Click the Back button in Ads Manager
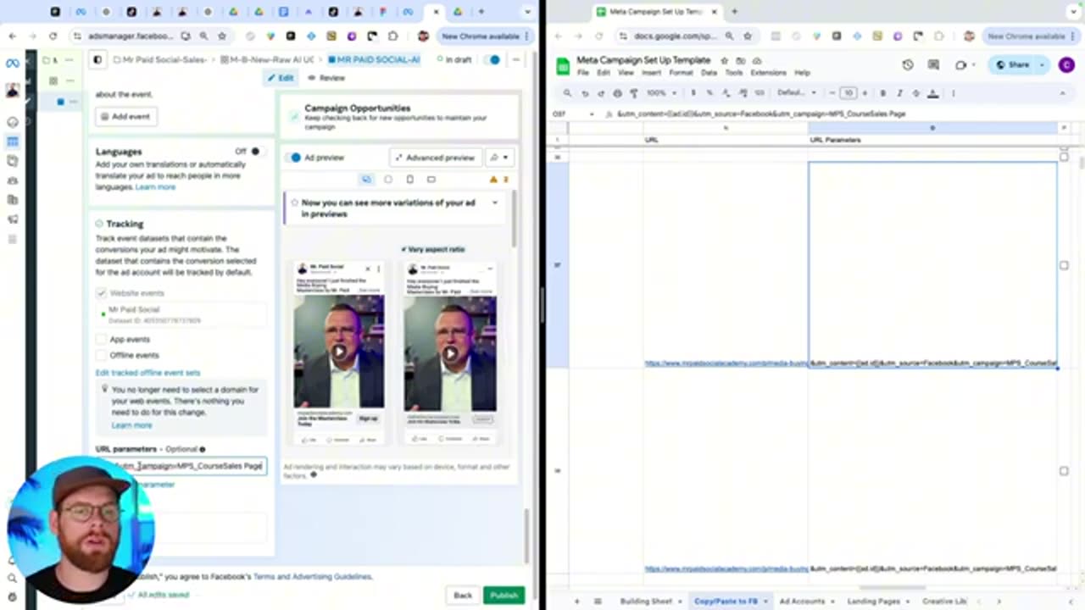 click(463, 596)
